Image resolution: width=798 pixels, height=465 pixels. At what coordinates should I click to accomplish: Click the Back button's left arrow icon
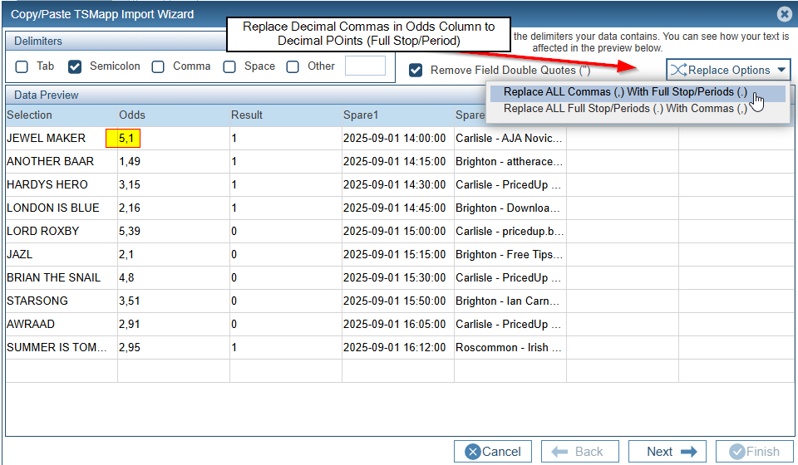tap(559, 452)
